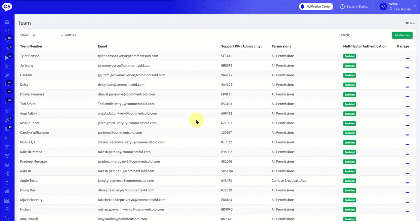The height and width of the screenshot is (221, 420).
Task: Open the chat bubbles icon
Action: click(7, 66)
